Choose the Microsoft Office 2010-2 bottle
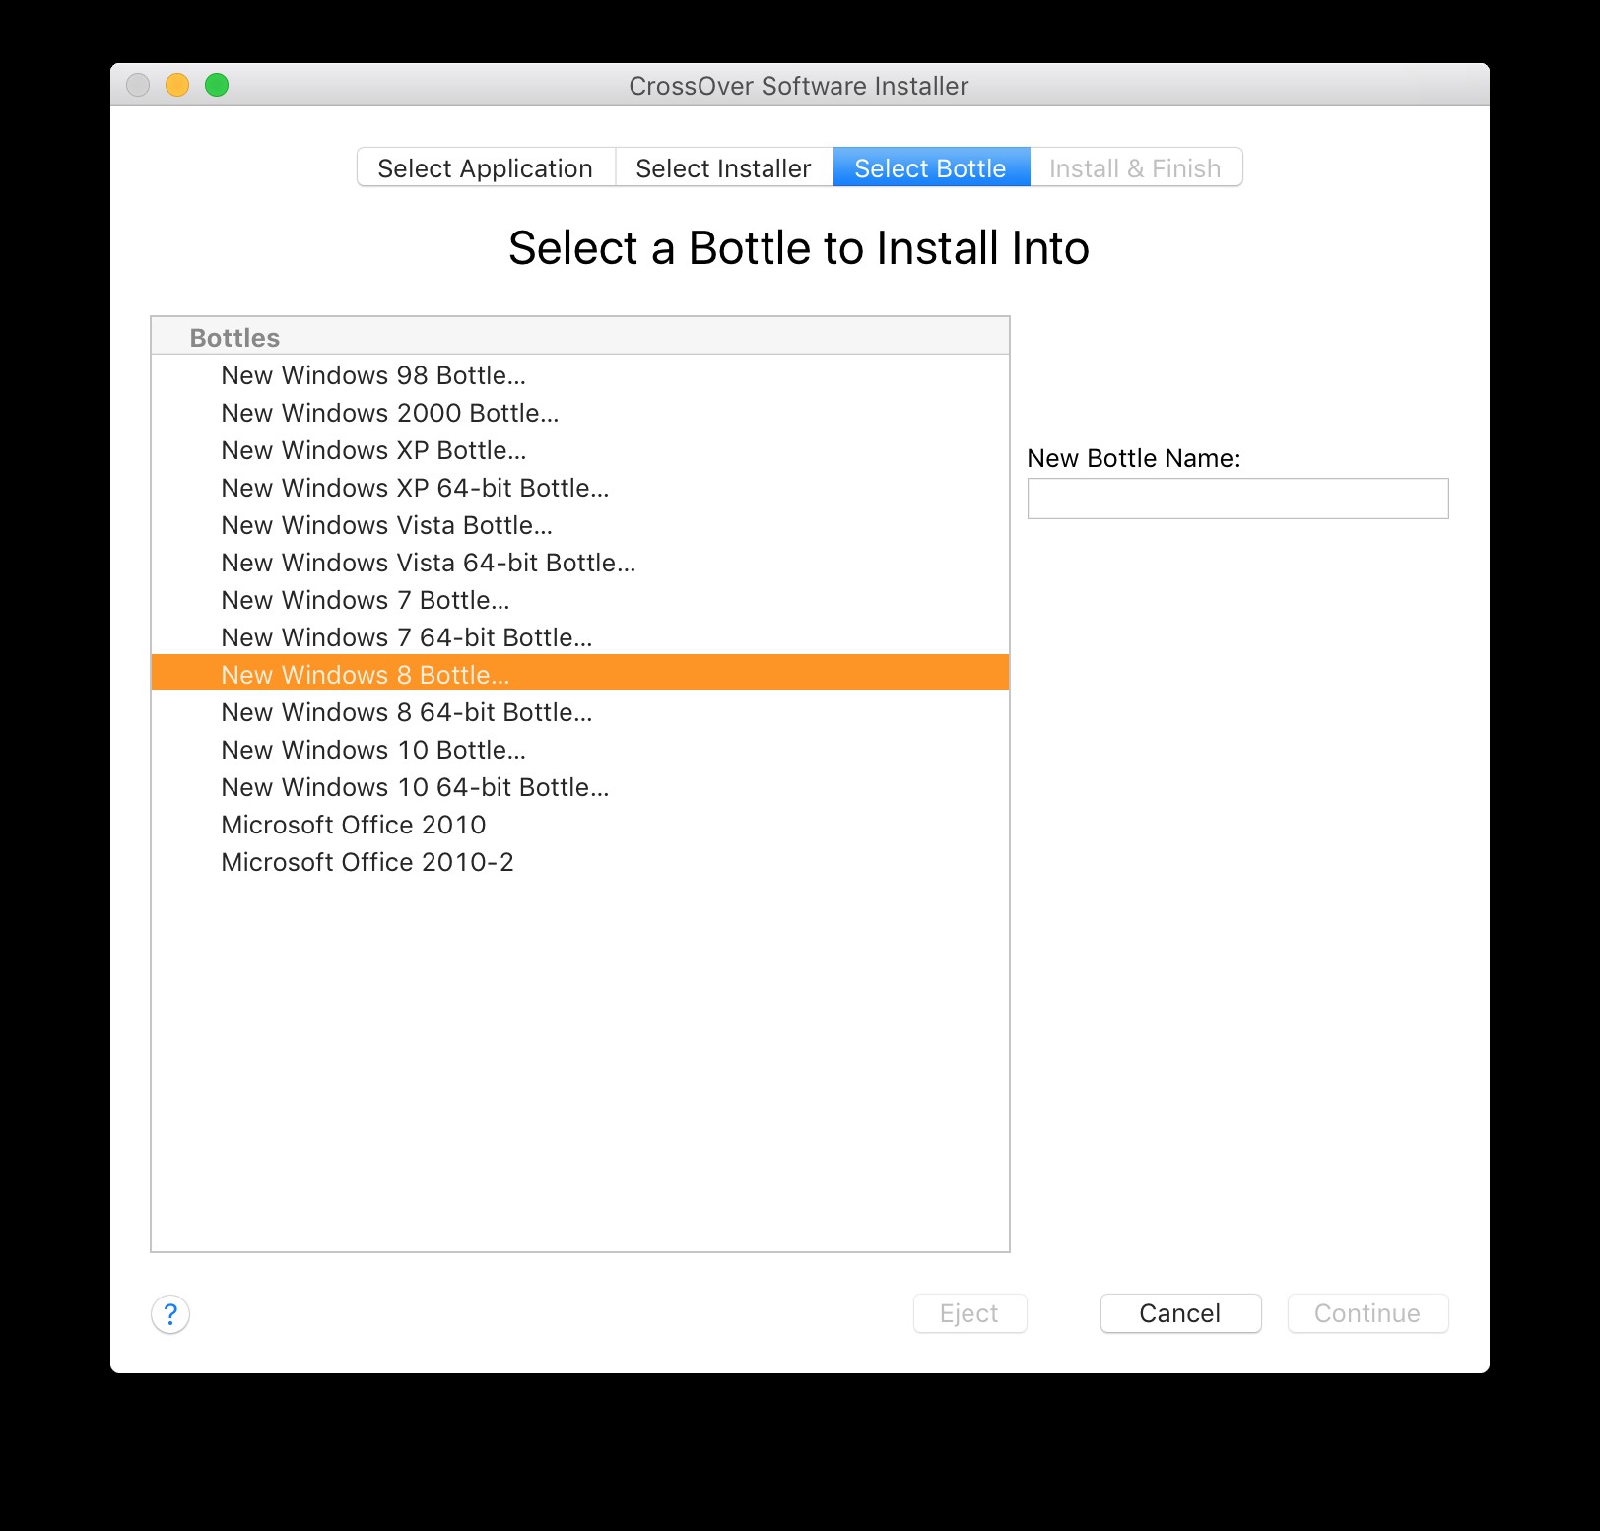Screen dimensions: 1600x1531 [367, 862]
